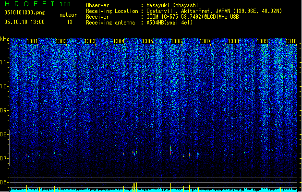Click the meteor count 13

70,22
